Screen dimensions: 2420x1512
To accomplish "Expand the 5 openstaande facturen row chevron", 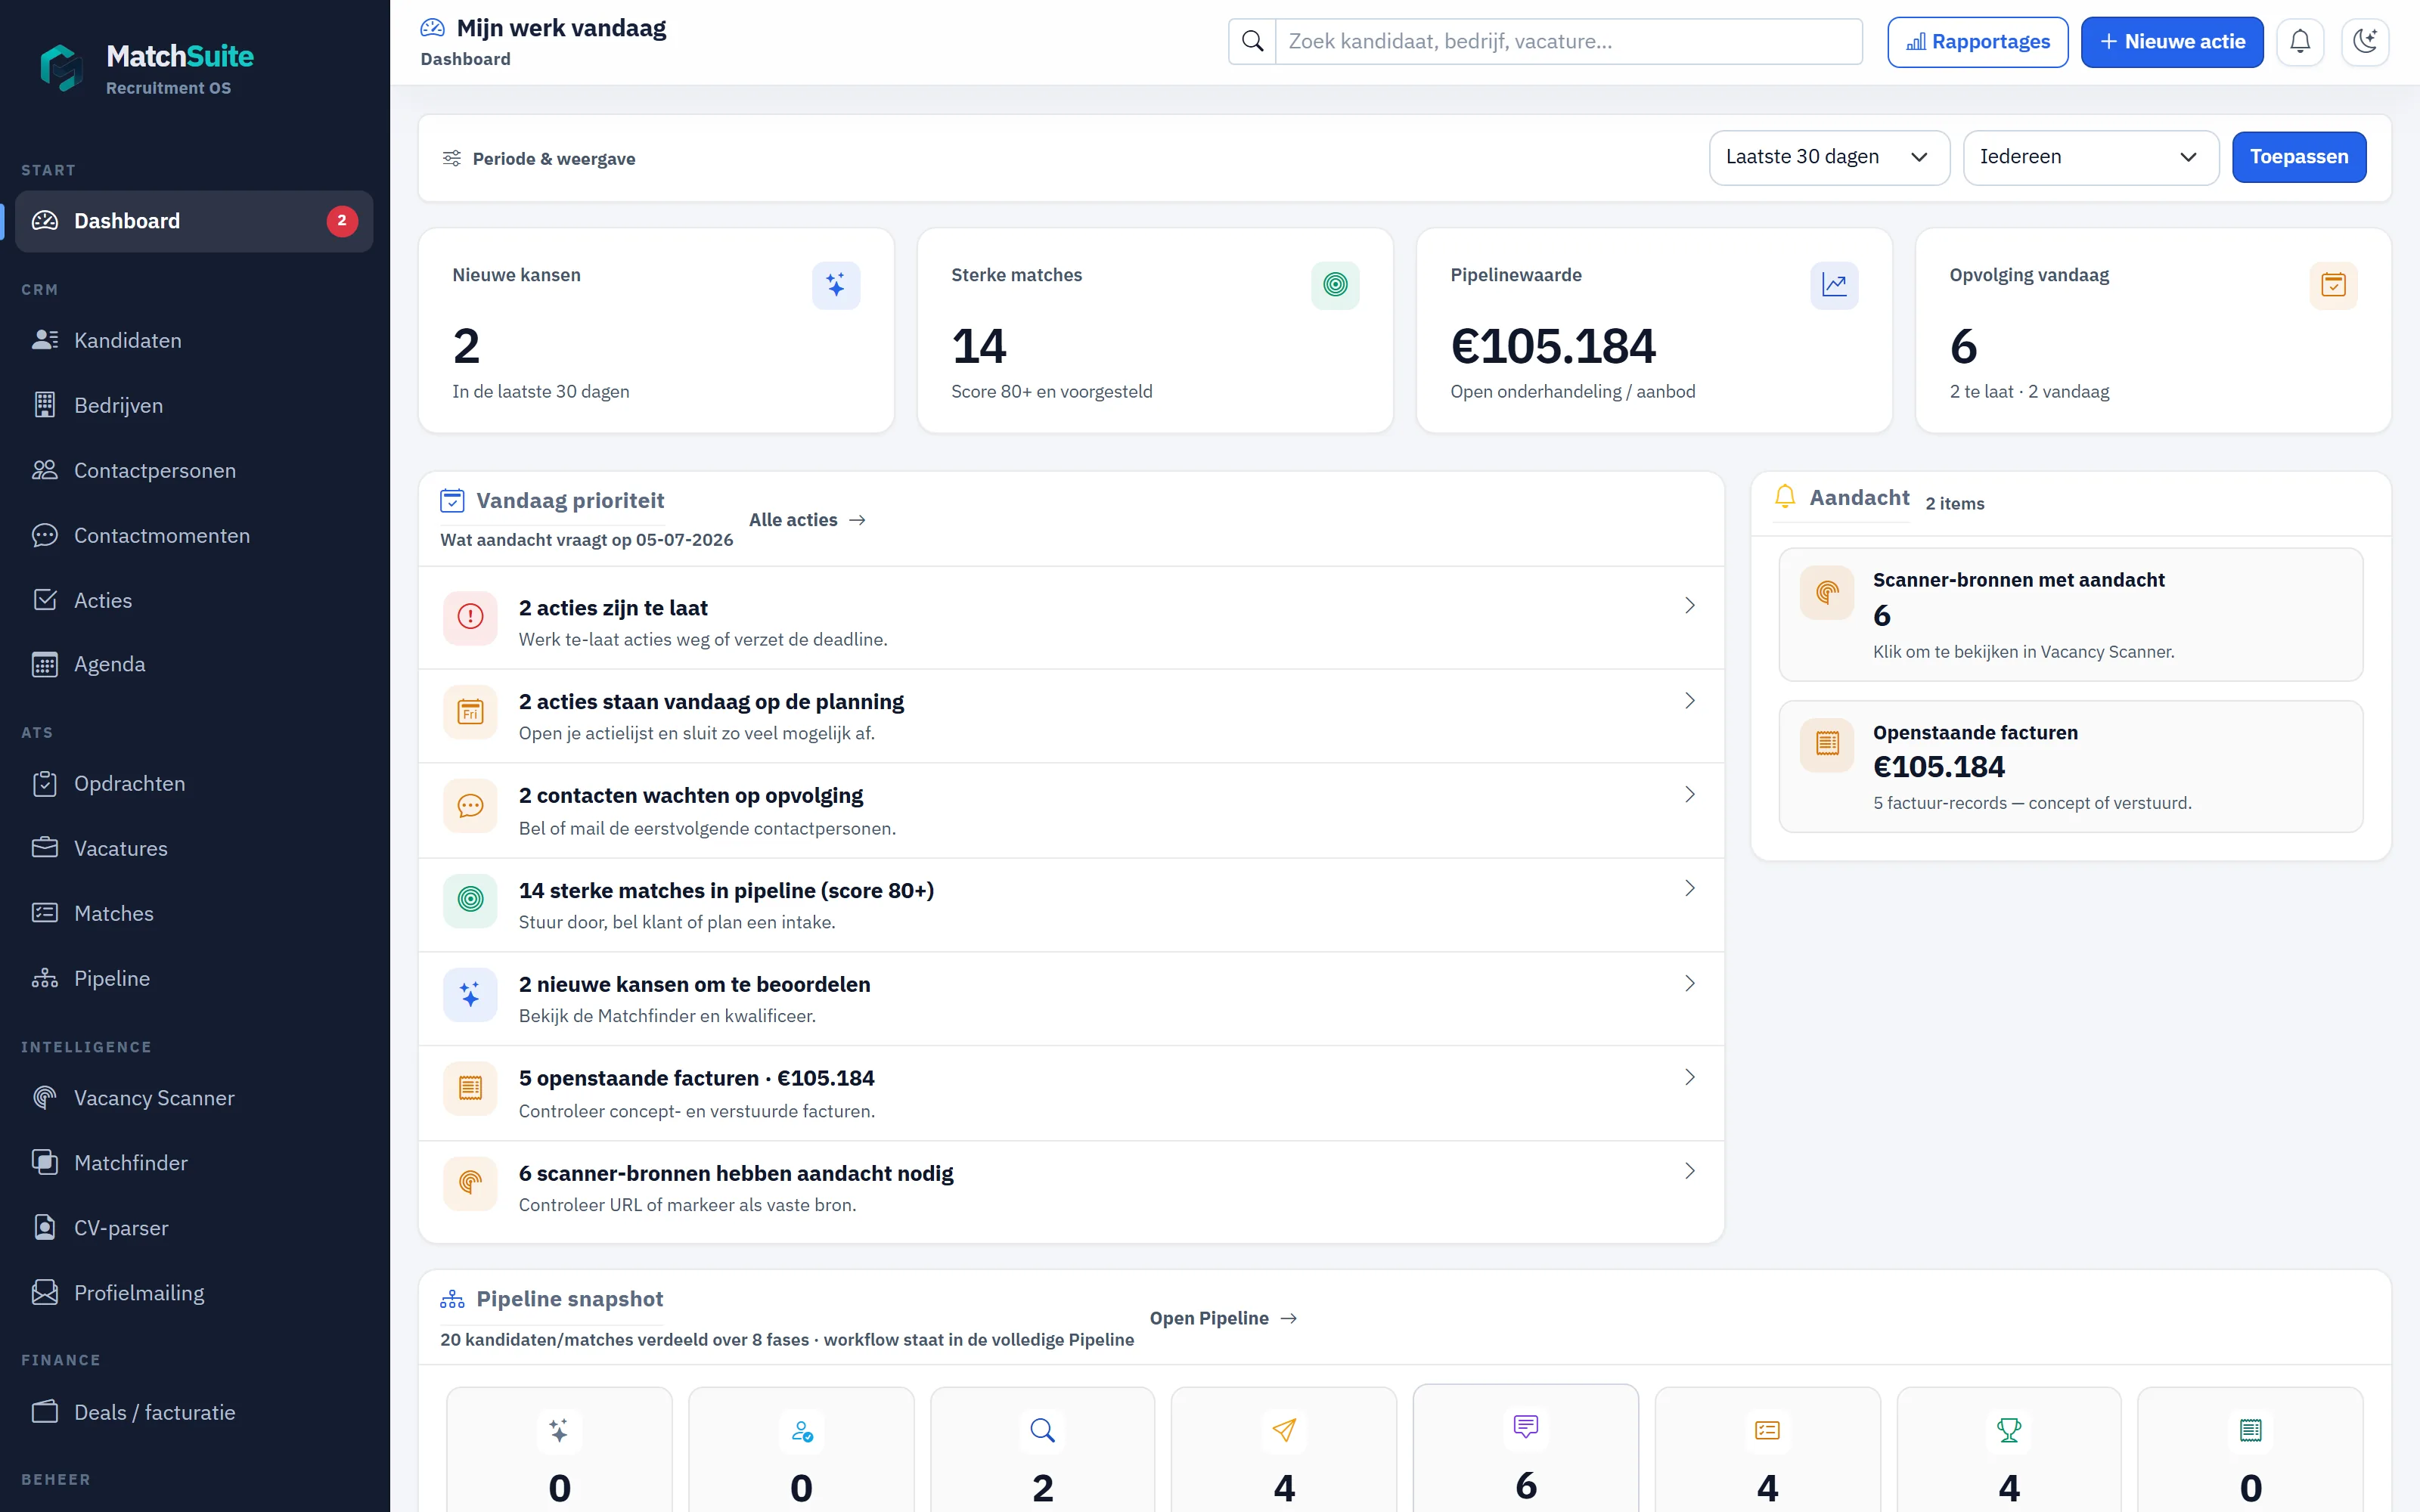I will tap(1690, 1078).
